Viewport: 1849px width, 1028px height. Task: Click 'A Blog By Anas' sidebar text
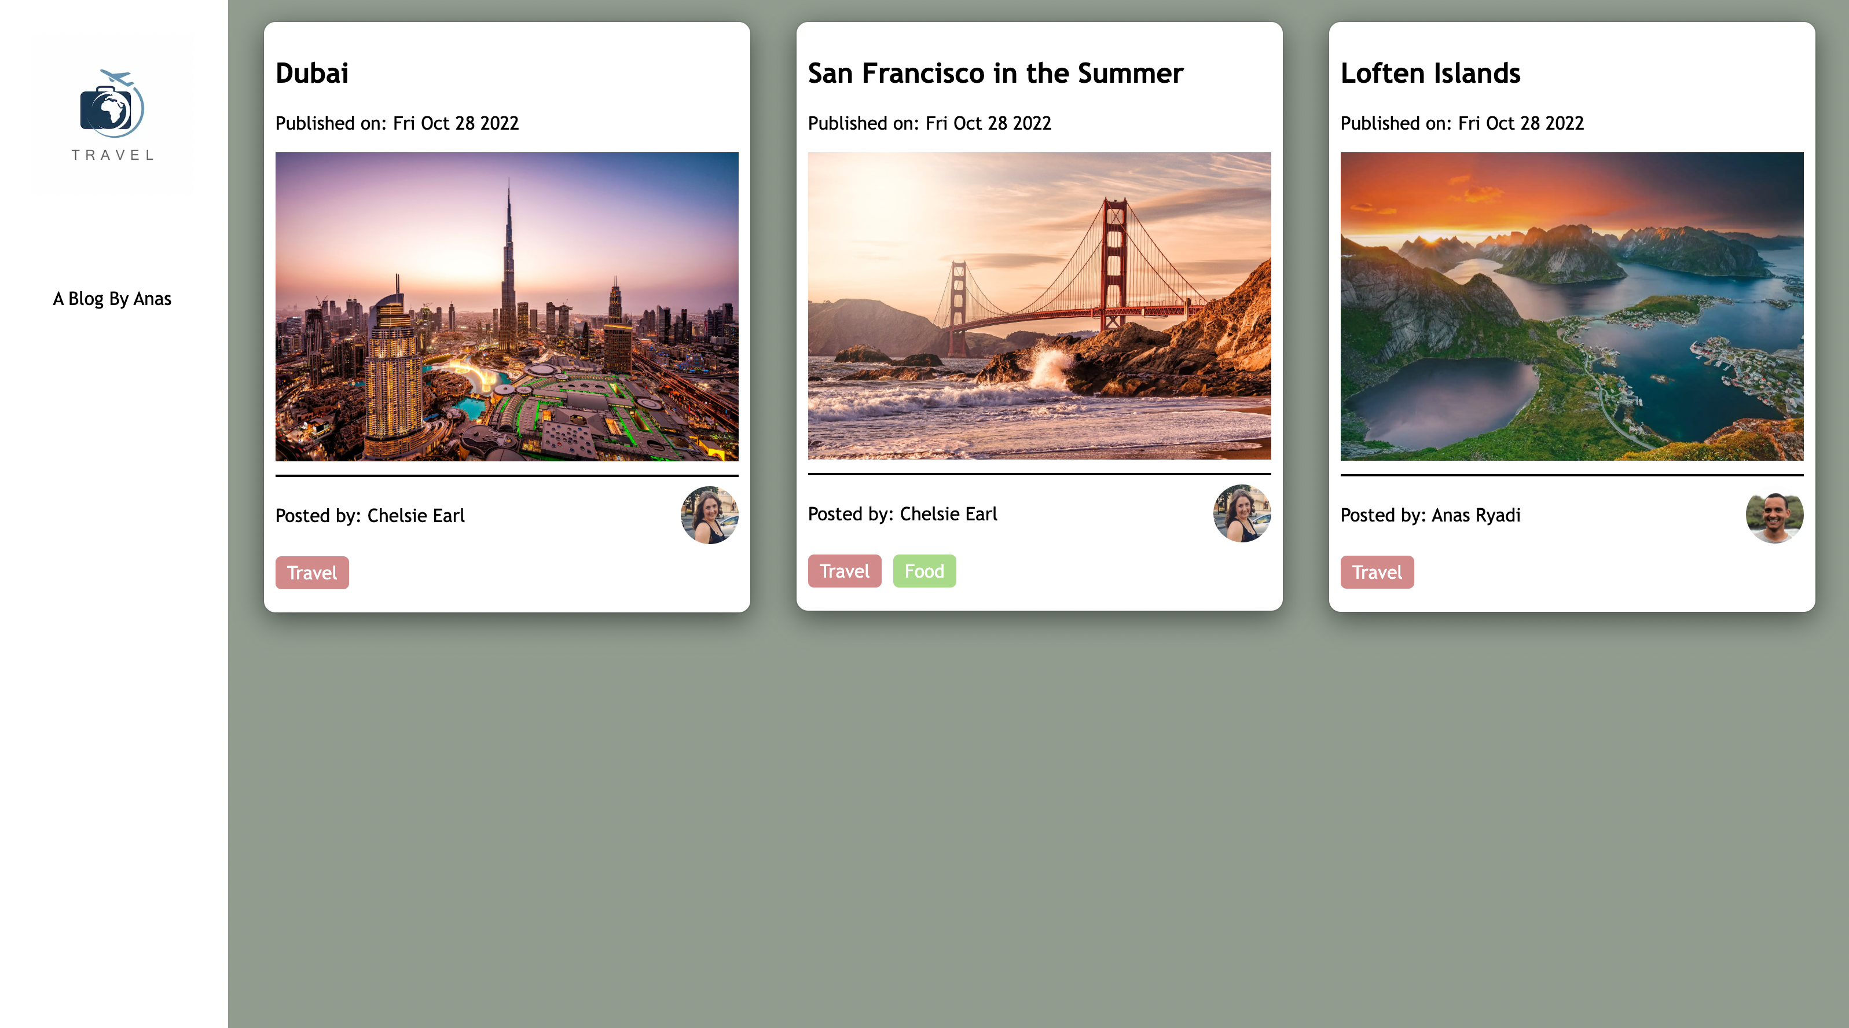[x=112, y=299]
